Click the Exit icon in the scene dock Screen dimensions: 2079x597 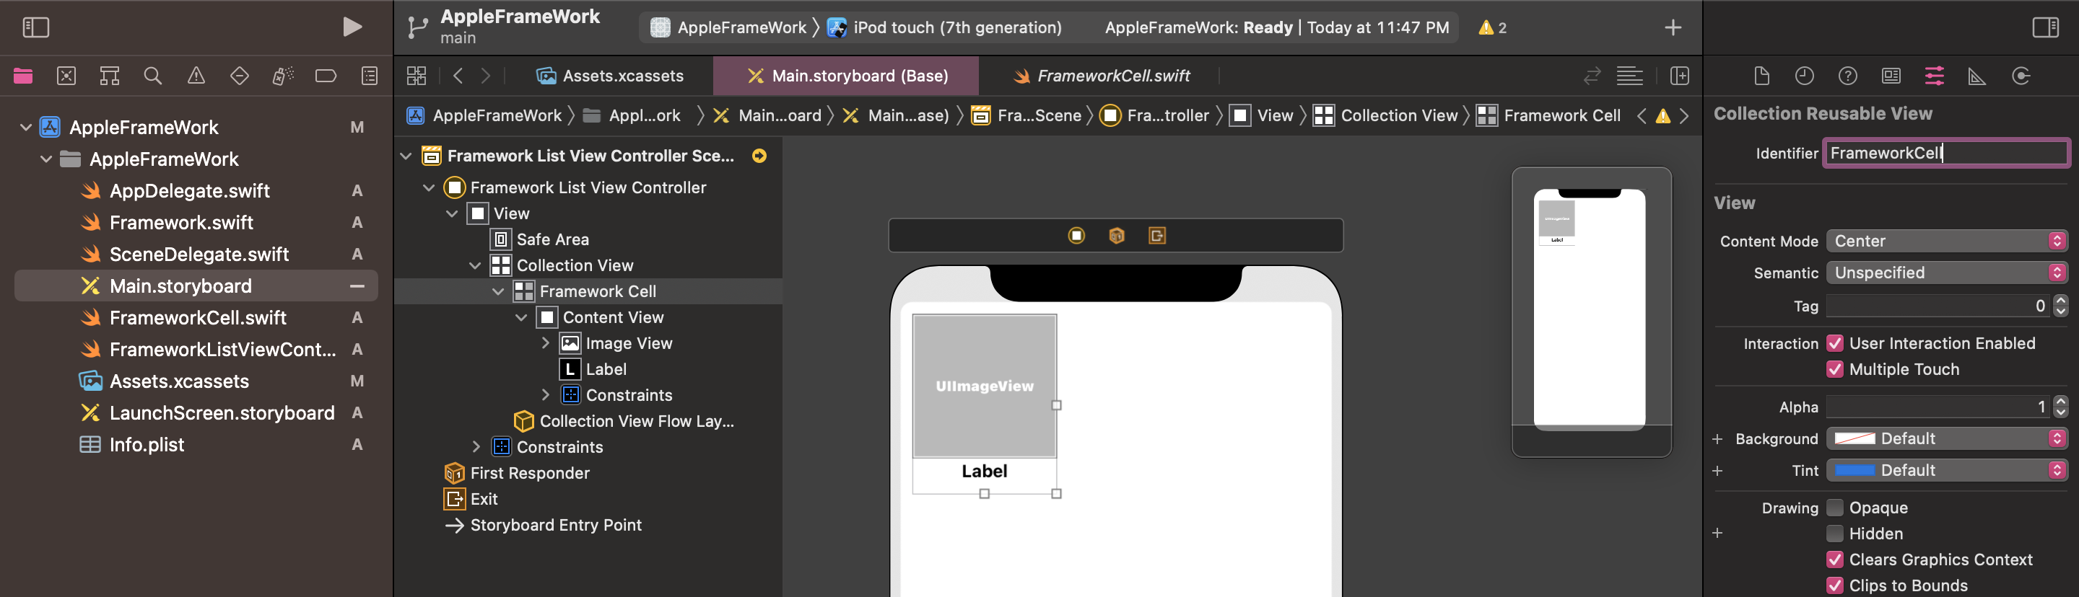pos(1156,235)
